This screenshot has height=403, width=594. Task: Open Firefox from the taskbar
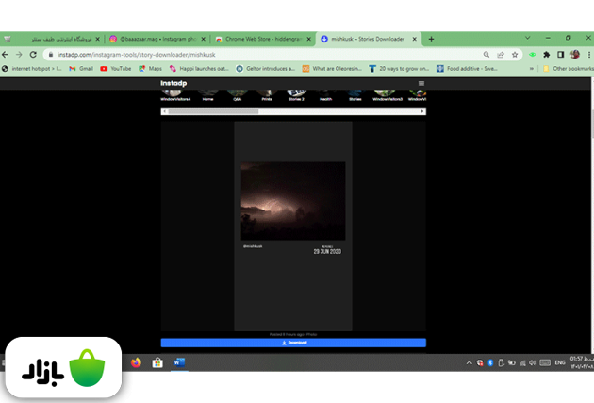point(137,362)
